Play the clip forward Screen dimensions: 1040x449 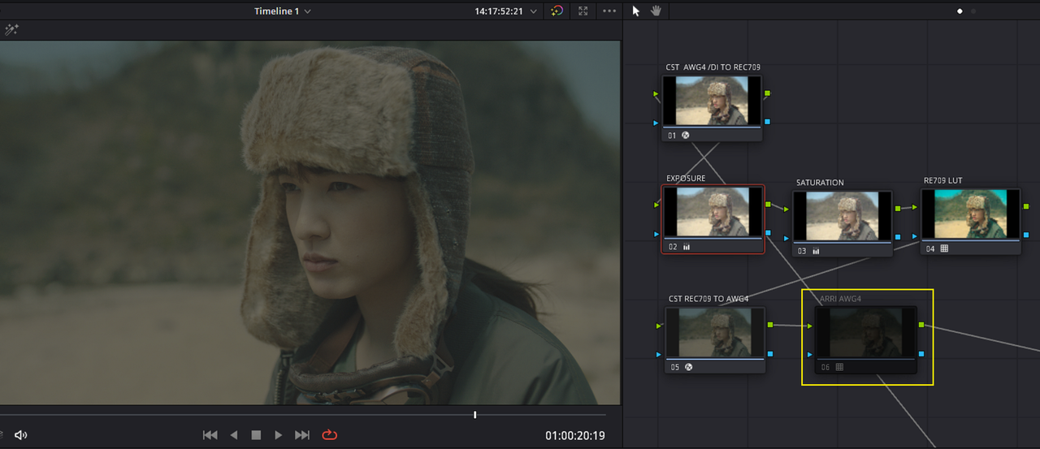279,435
